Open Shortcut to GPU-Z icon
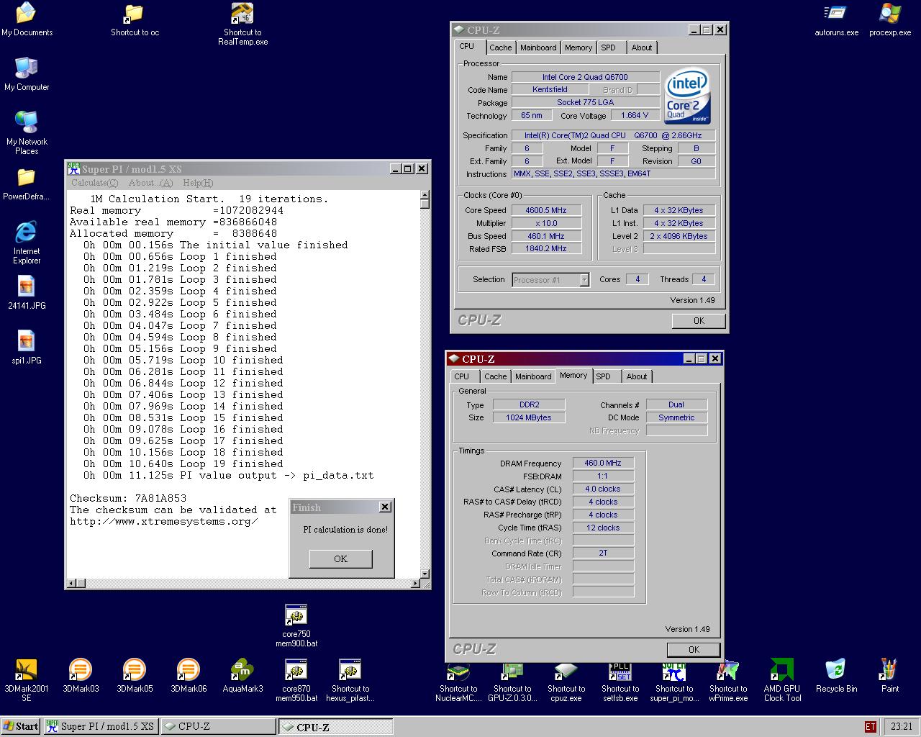 [512, 682]
